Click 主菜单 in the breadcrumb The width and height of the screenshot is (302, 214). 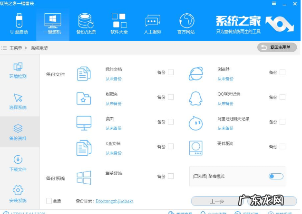(x=16, y=48)
